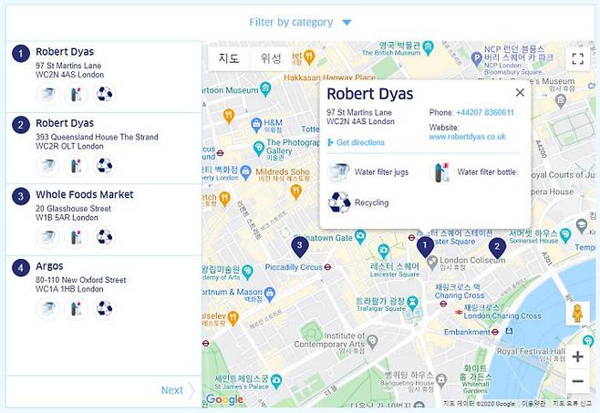Call the phone number +44207 8360611

[x=484, y=113]
